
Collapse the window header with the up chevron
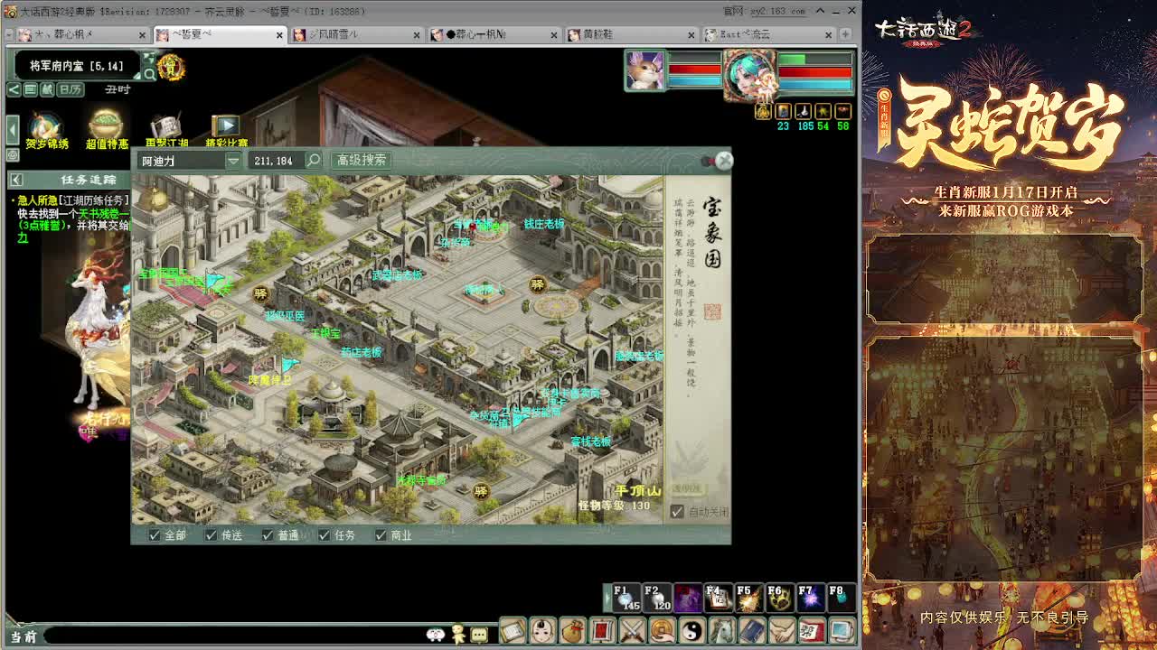pos(820,11)
